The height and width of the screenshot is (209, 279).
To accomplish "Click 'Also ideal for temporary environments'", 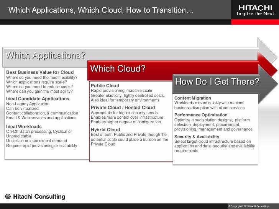I will coord(125,100).
